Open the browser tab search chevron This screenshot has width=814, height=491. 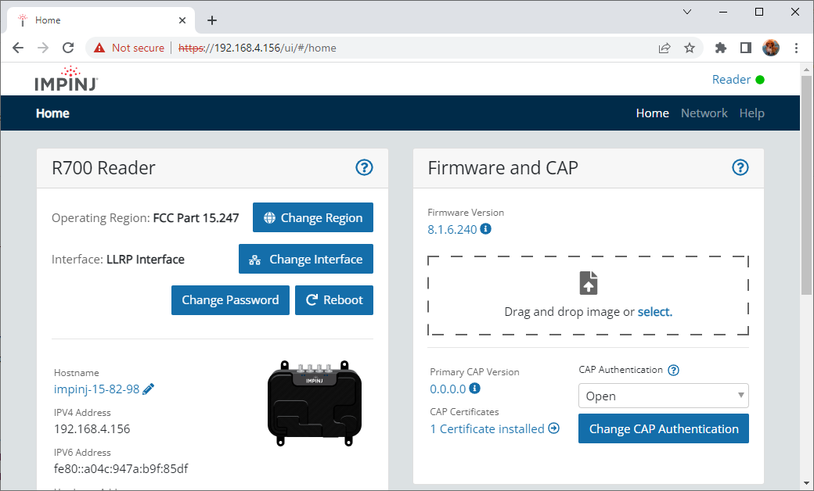[x=686, y=12]
